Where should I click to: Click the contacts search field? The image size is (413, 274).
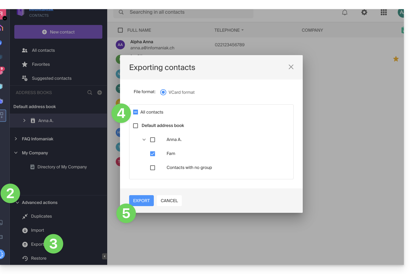coord(183,12)
